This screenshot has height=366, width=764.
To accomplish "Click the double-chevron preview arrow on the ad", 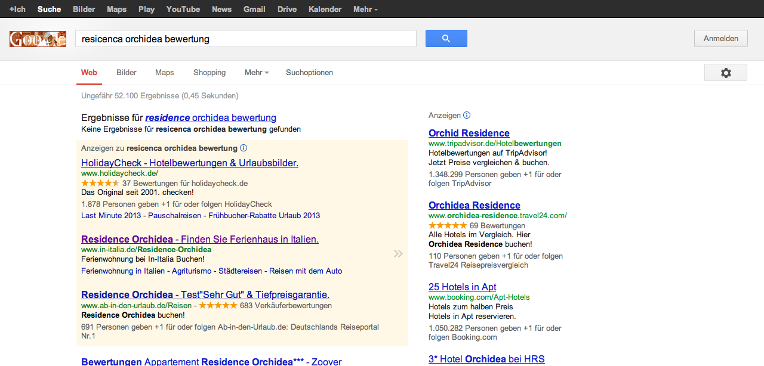I will (x=398, y=254).
